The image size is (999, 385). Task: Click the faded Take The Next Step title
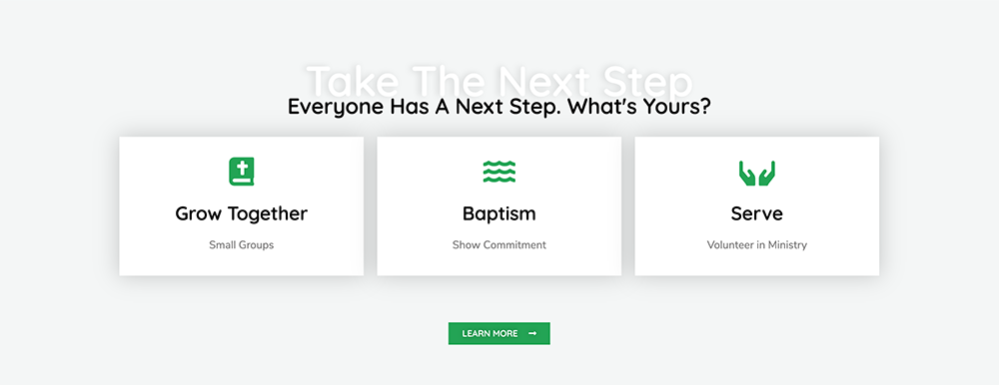click(499, 80)
